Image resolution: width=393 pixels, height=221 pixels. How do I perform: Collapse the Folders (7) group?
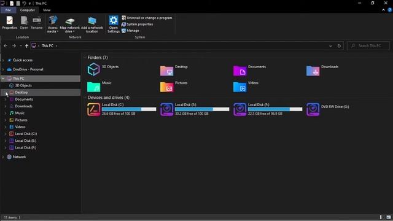pos(85,58)
